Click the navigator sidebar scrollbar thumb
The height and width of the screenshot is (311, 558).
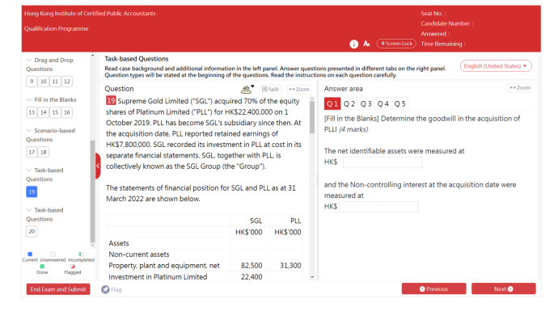(92, 191)
